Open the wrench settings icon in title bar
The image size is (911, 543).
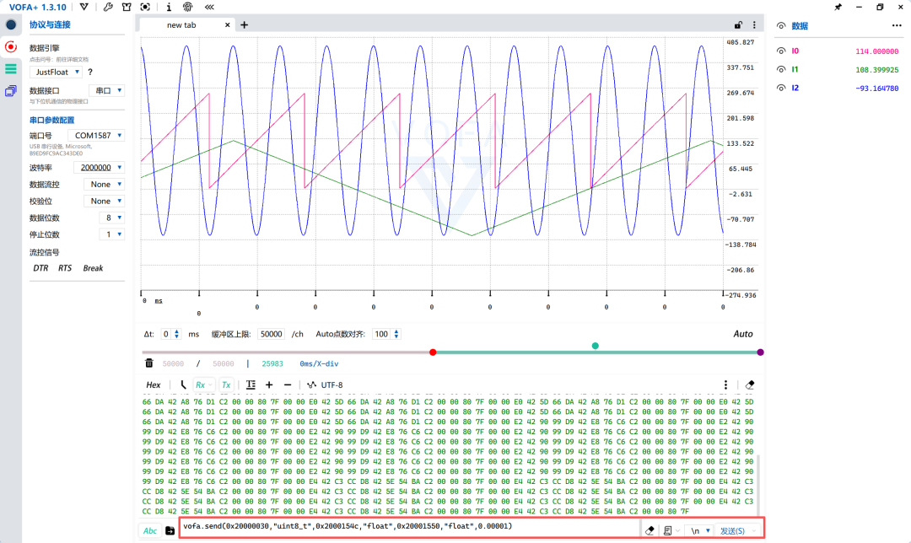[108, 8]
